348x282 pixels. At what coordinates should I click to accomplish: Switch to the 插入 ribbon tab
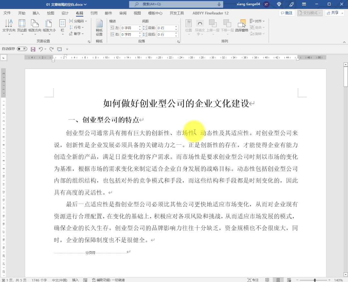(x=36, y=13)
